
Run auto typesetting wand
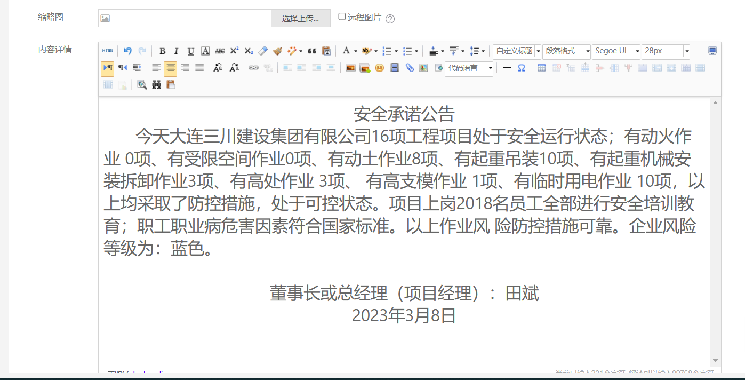click(x=292, y=51)
